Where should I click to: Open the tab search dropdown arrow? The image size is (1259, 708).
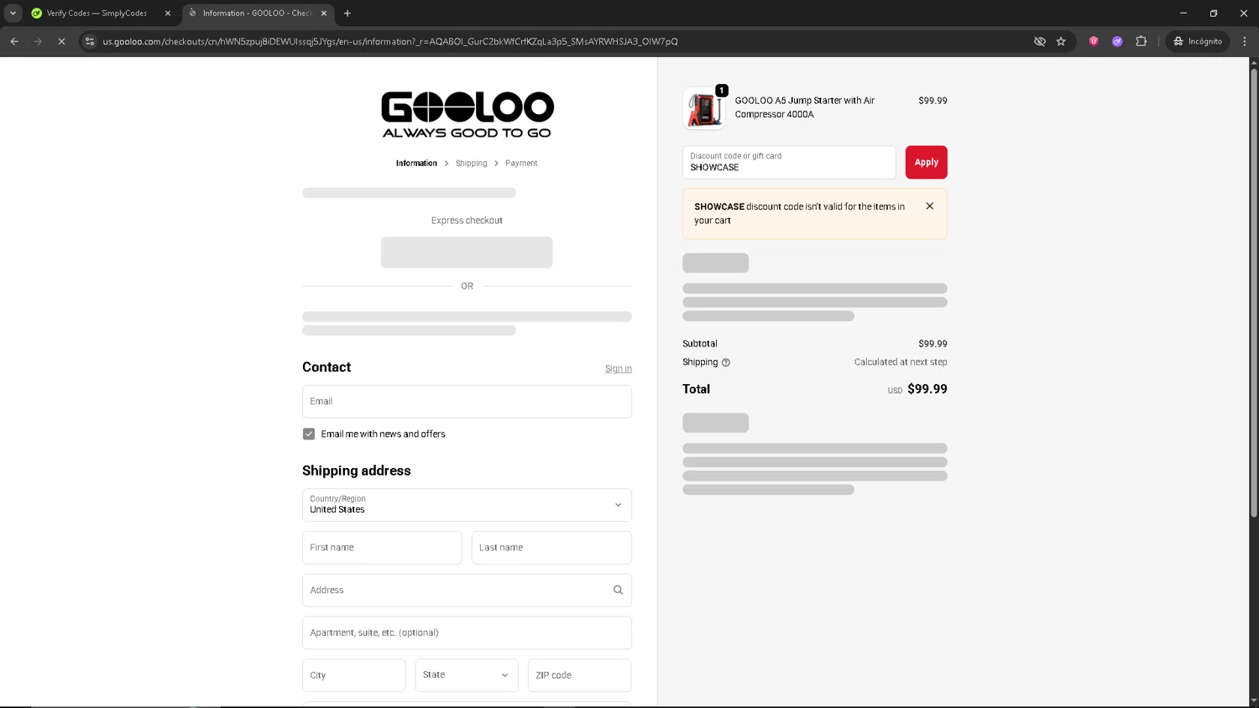click(x=13, y=13)
